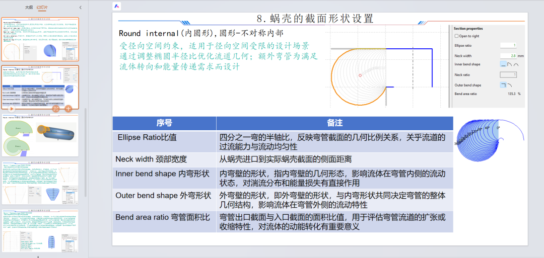Click the orange magic design icon on thumbnail
The height and width of the screenshot is (258, 544).
pos(56,108)
